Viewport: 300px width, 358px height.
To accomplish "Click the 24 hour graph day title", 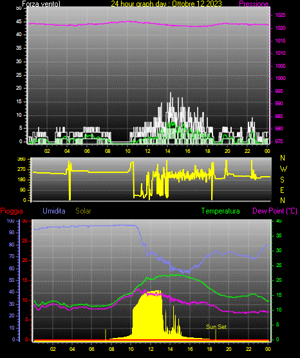I will (x=166, y=4).
